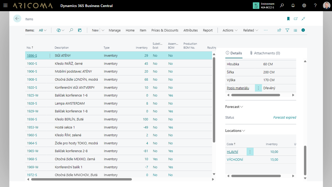
Task: Open the Report menu
Action: pyautogui.click(x=208, y=30)
